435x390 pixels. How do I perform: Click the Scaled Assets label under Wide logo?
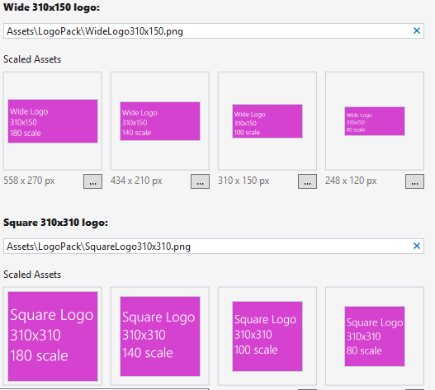click(32, 59)
